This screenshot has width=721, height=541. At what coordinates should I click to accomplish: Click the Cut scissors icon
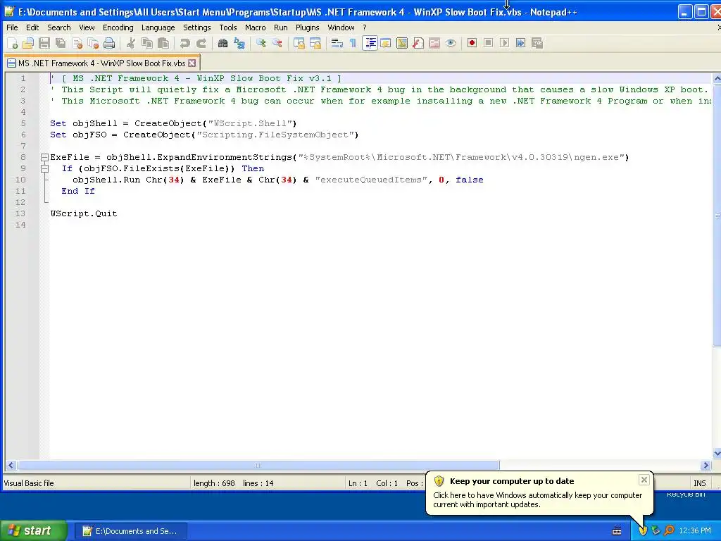[131, 43]
